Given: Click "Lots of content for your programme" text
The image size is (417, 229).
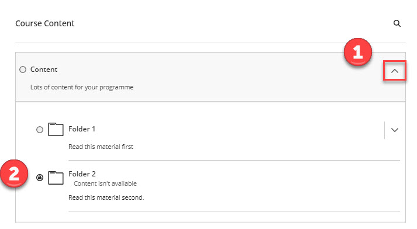Looking at the screenshot, I should 82,87.
